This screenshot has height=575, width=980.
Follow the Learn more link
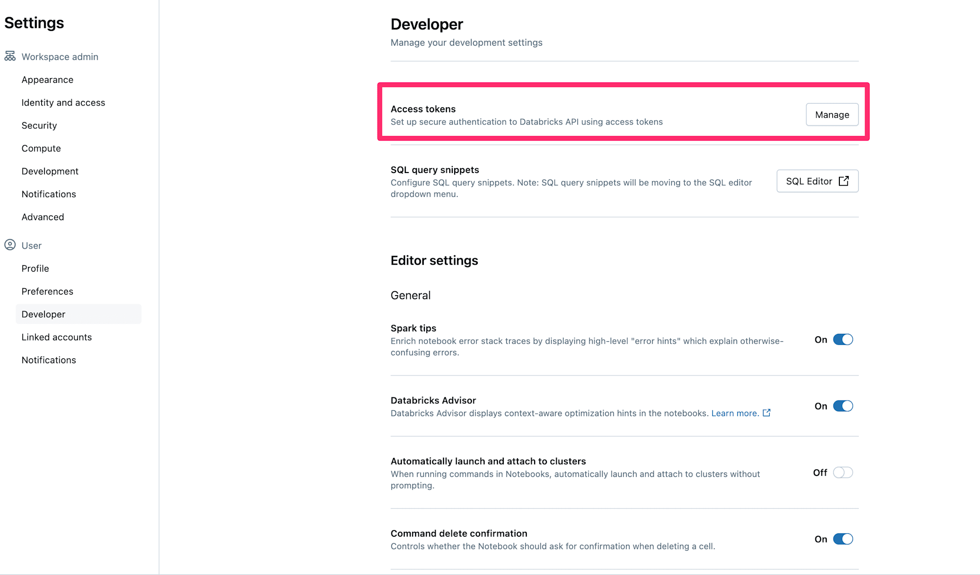735,413
